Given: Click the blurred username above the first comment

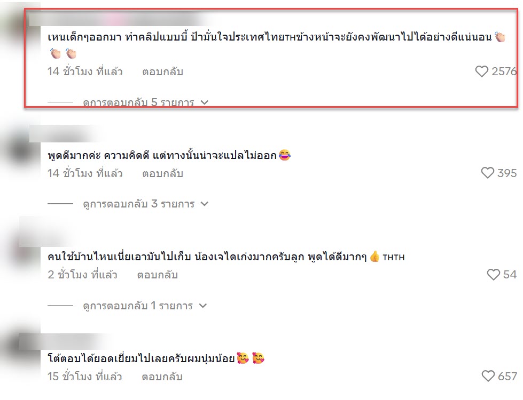Looking at the screenshot, I should tap(117, 19).
